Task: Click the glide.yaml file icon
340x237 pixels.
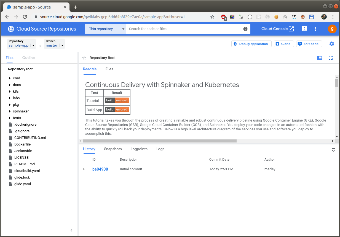Action: [10, 184]
